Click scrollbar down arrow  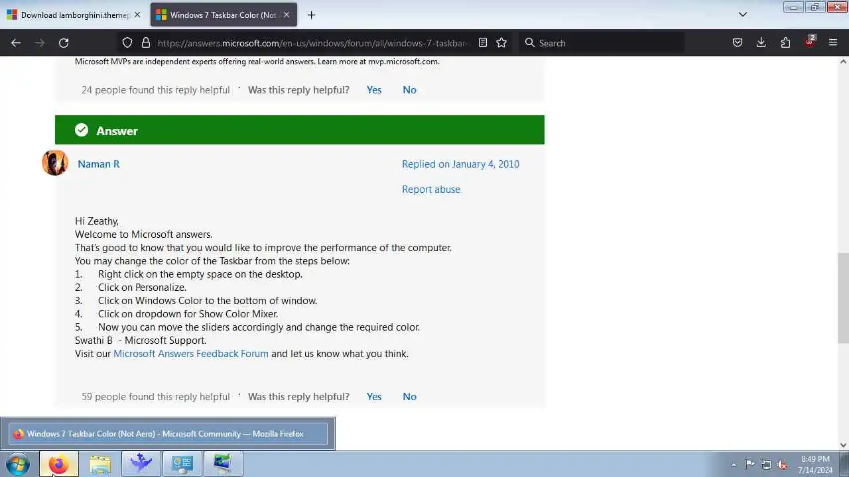pos(843,445)
